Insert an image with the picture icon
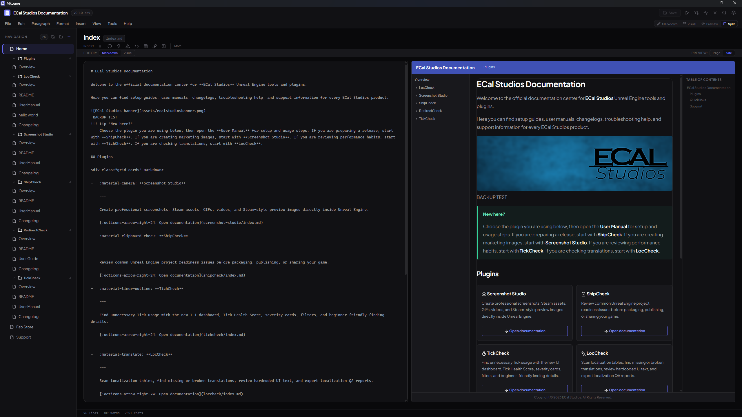Screen dimensions: 742x417 163,46
